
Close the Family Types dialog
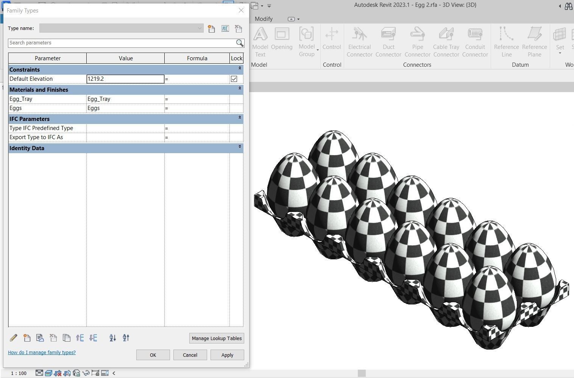[241, 11]
